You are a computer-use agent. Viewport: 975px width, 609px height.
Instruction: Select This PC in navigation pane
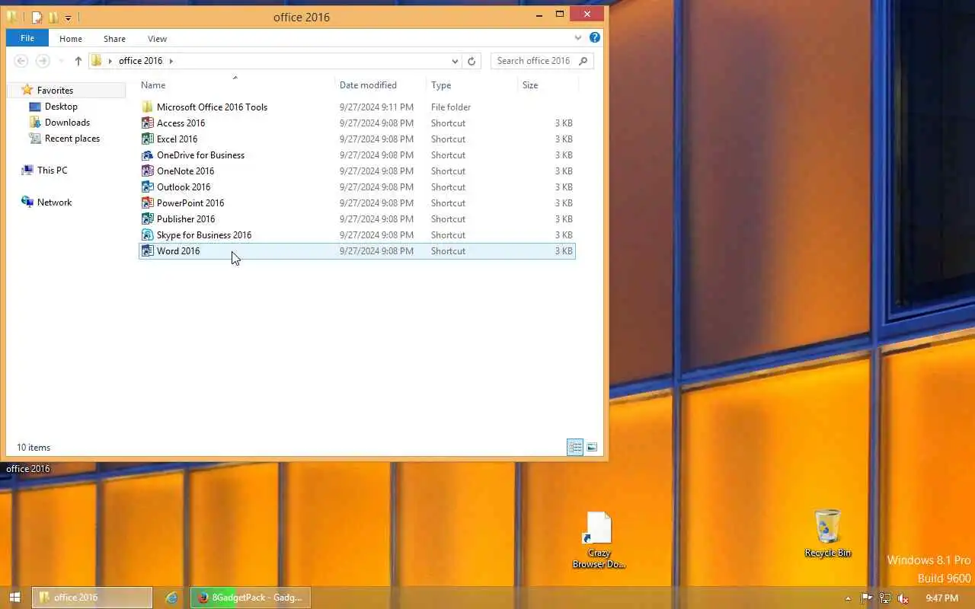(x=52, y=171)
